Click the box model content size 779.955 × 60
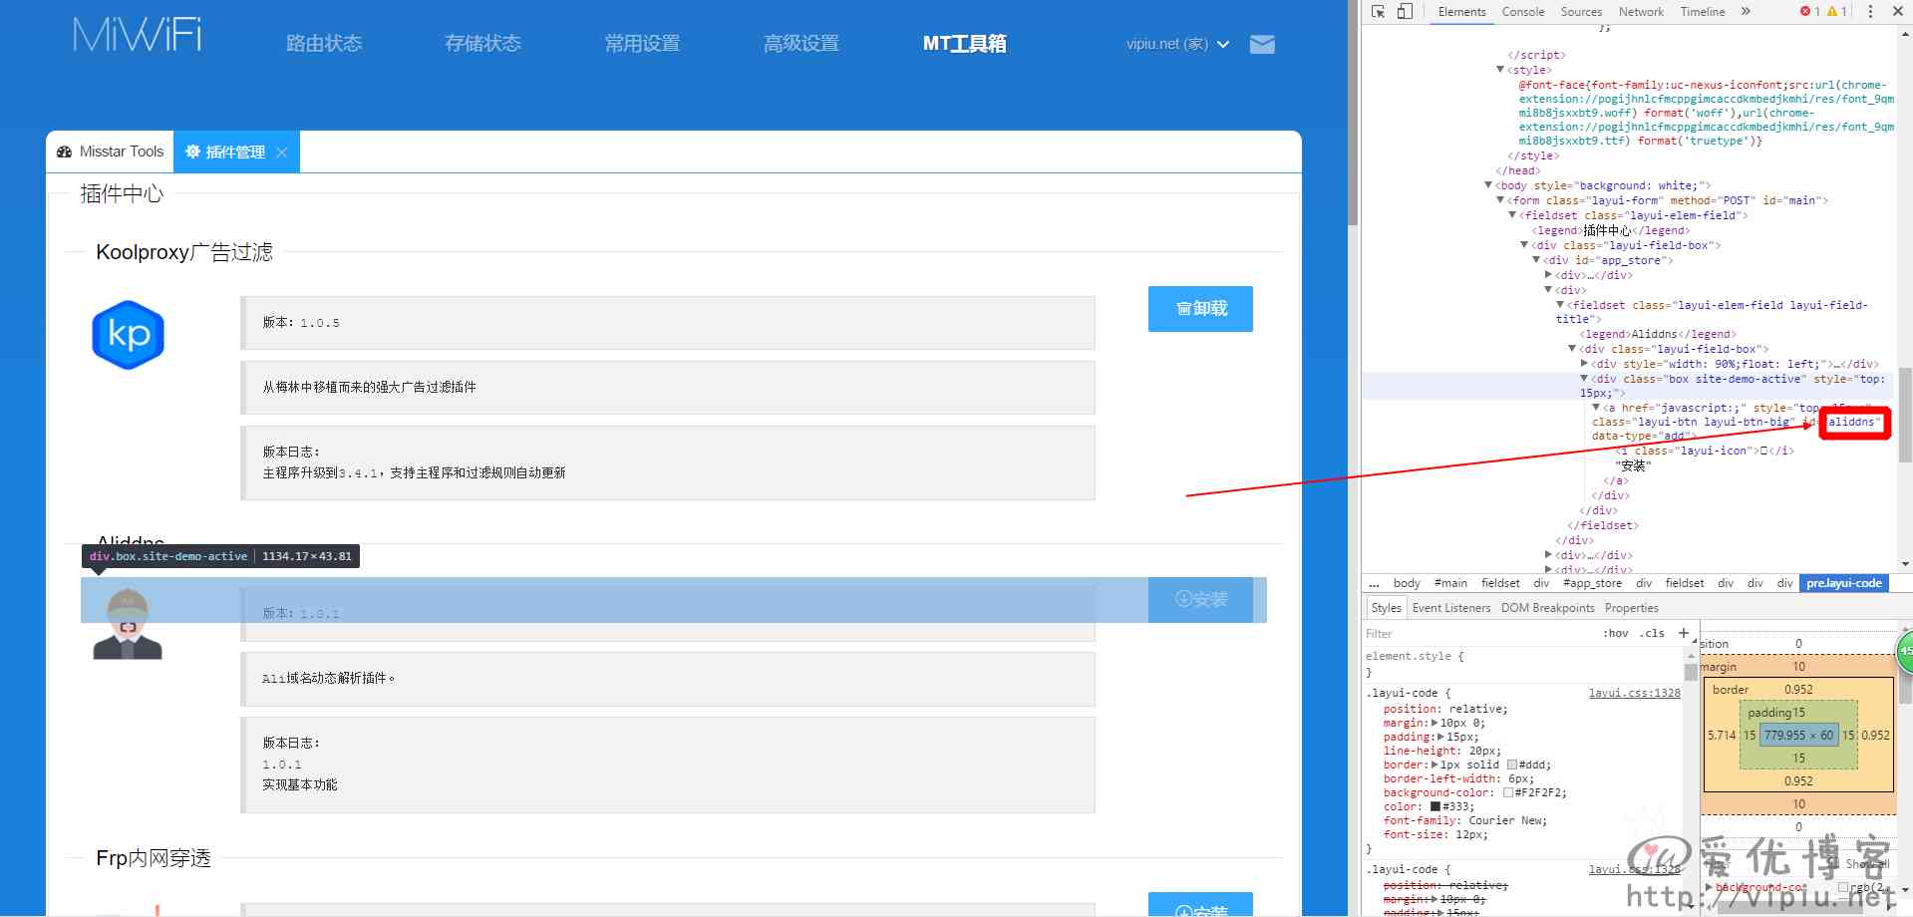This screenshot has width=1913, height=917. tap(1798, 736)
